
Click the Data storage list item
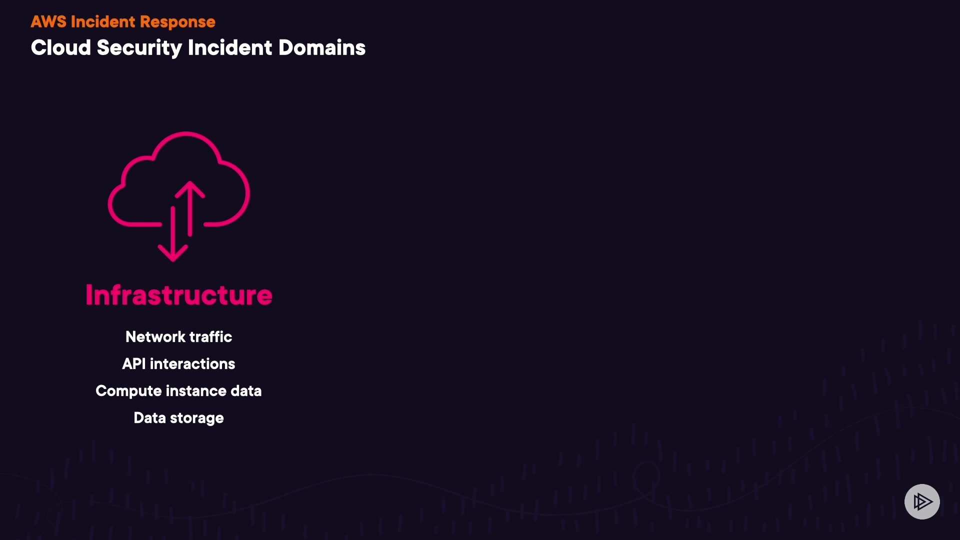pyautogui.click(x=178, y=418)
